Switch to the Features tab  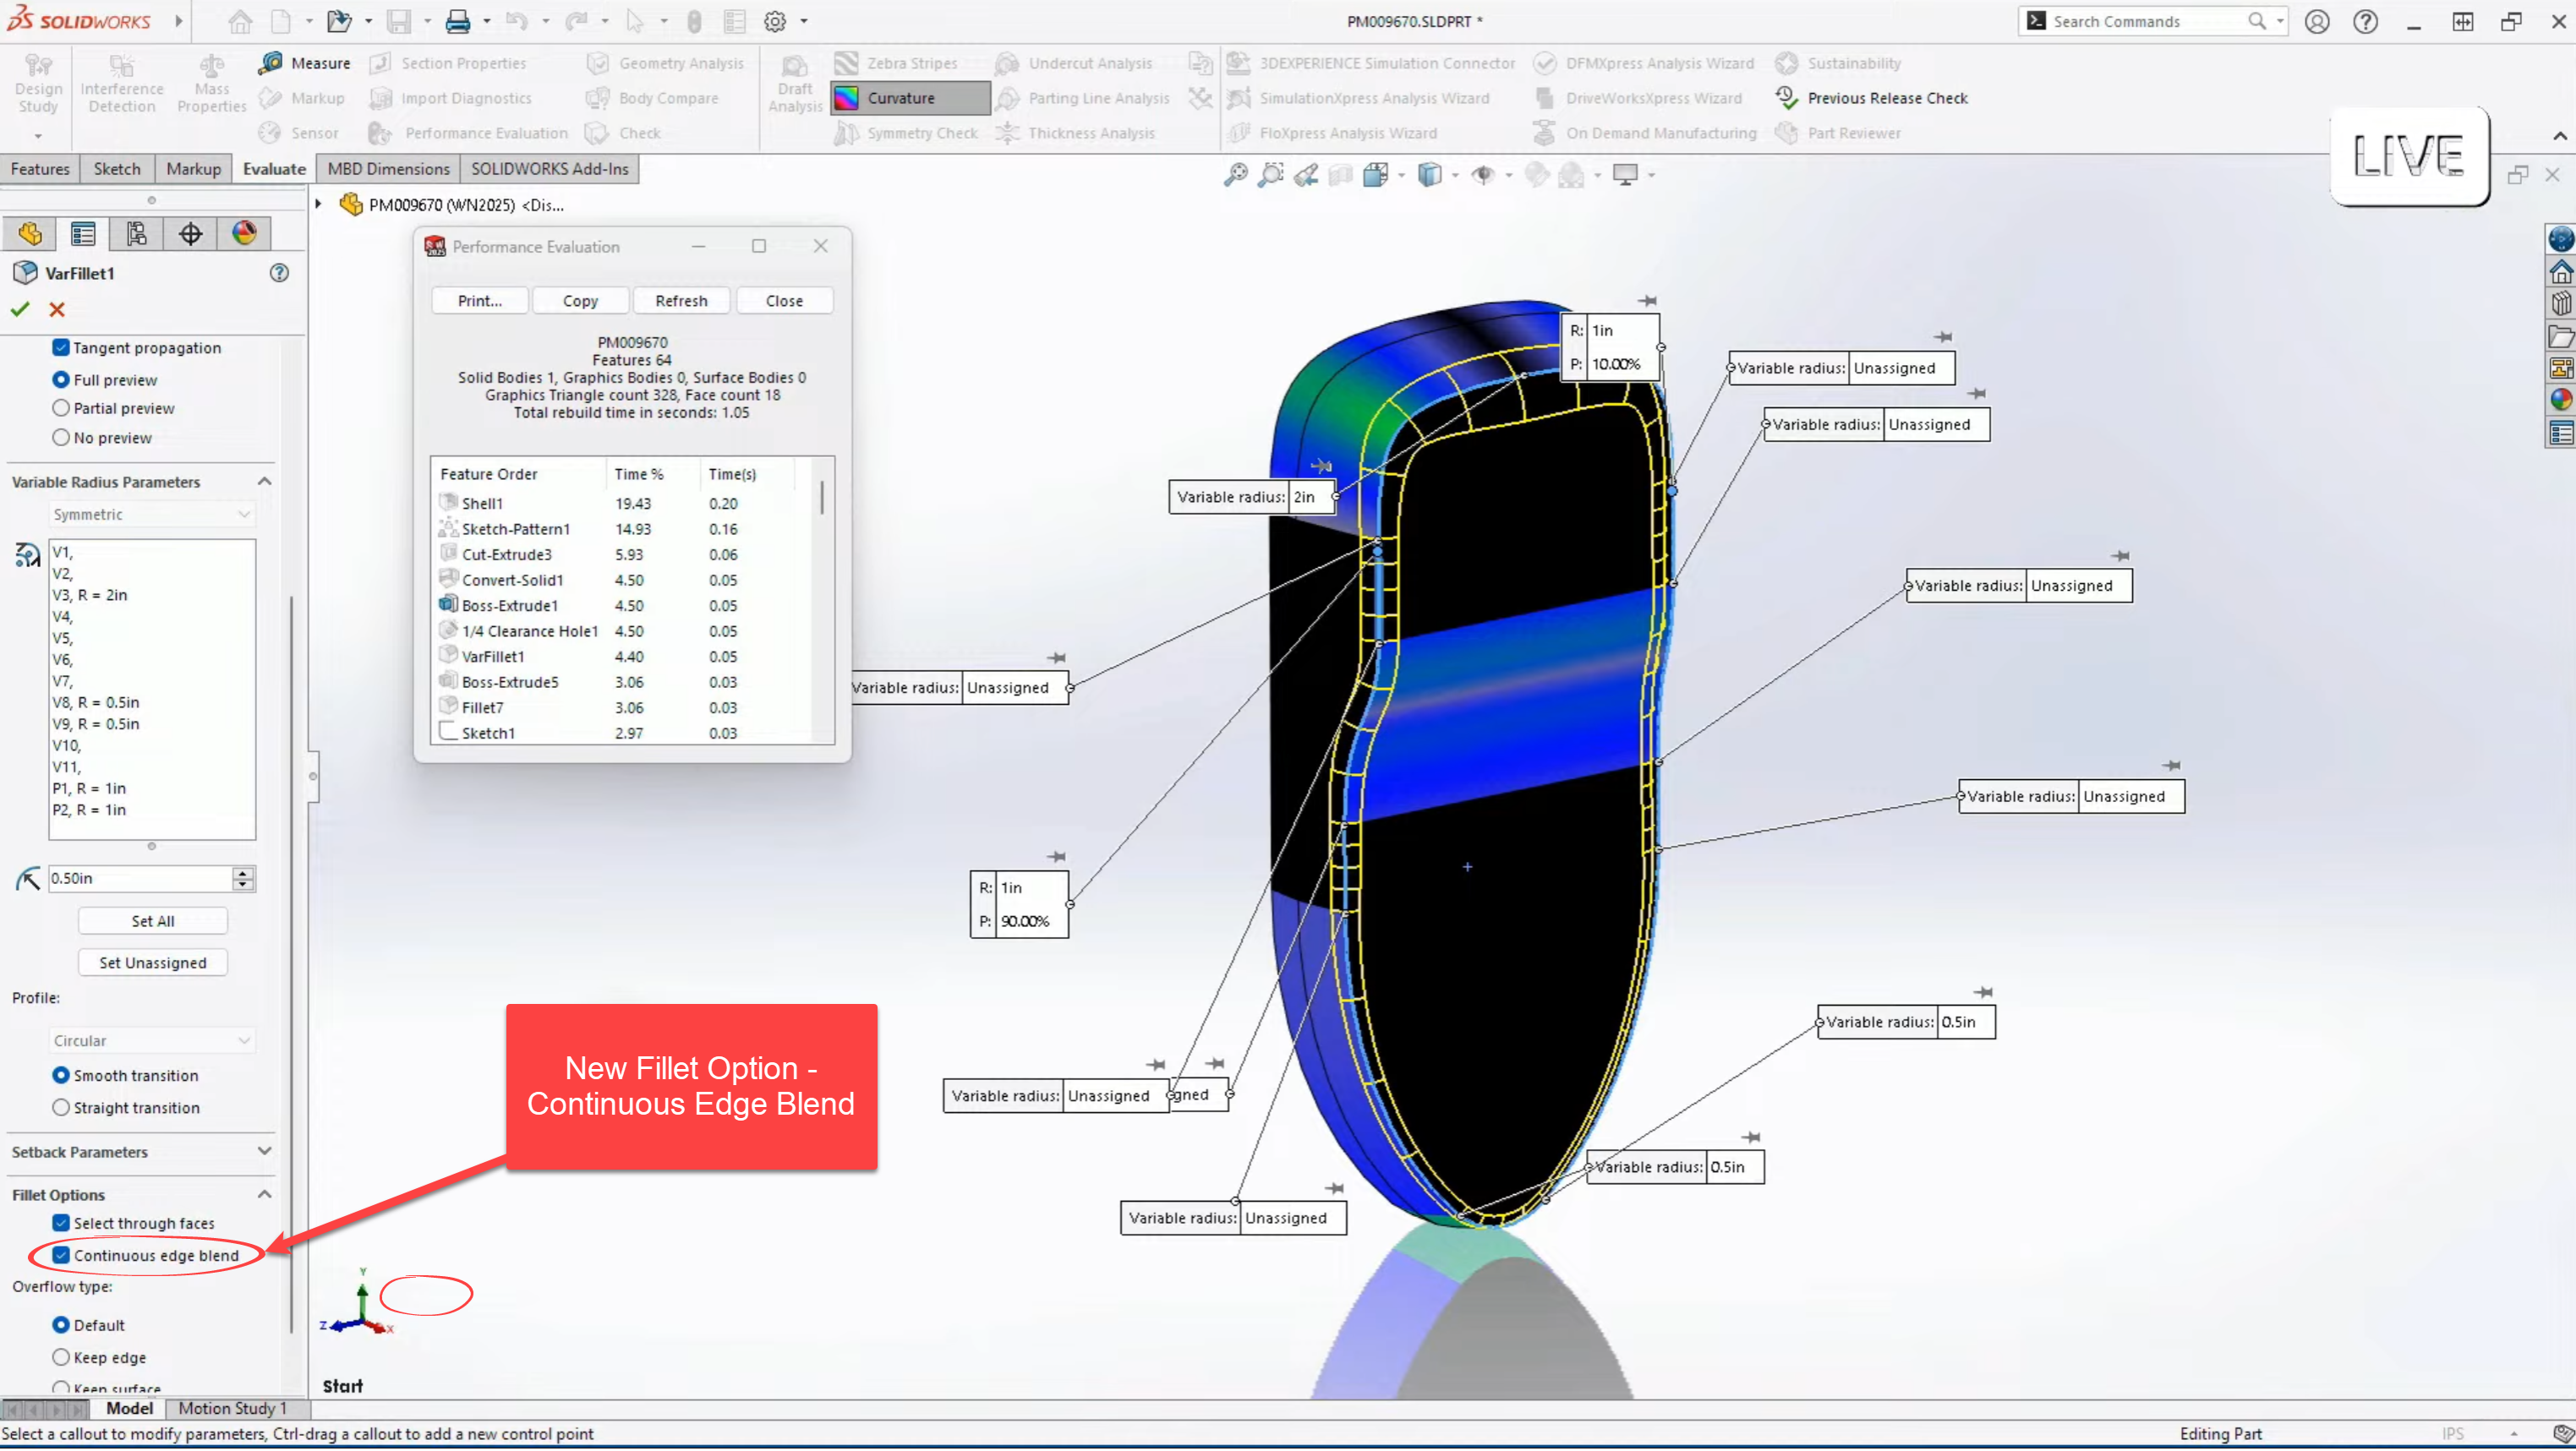pos(40,169)
